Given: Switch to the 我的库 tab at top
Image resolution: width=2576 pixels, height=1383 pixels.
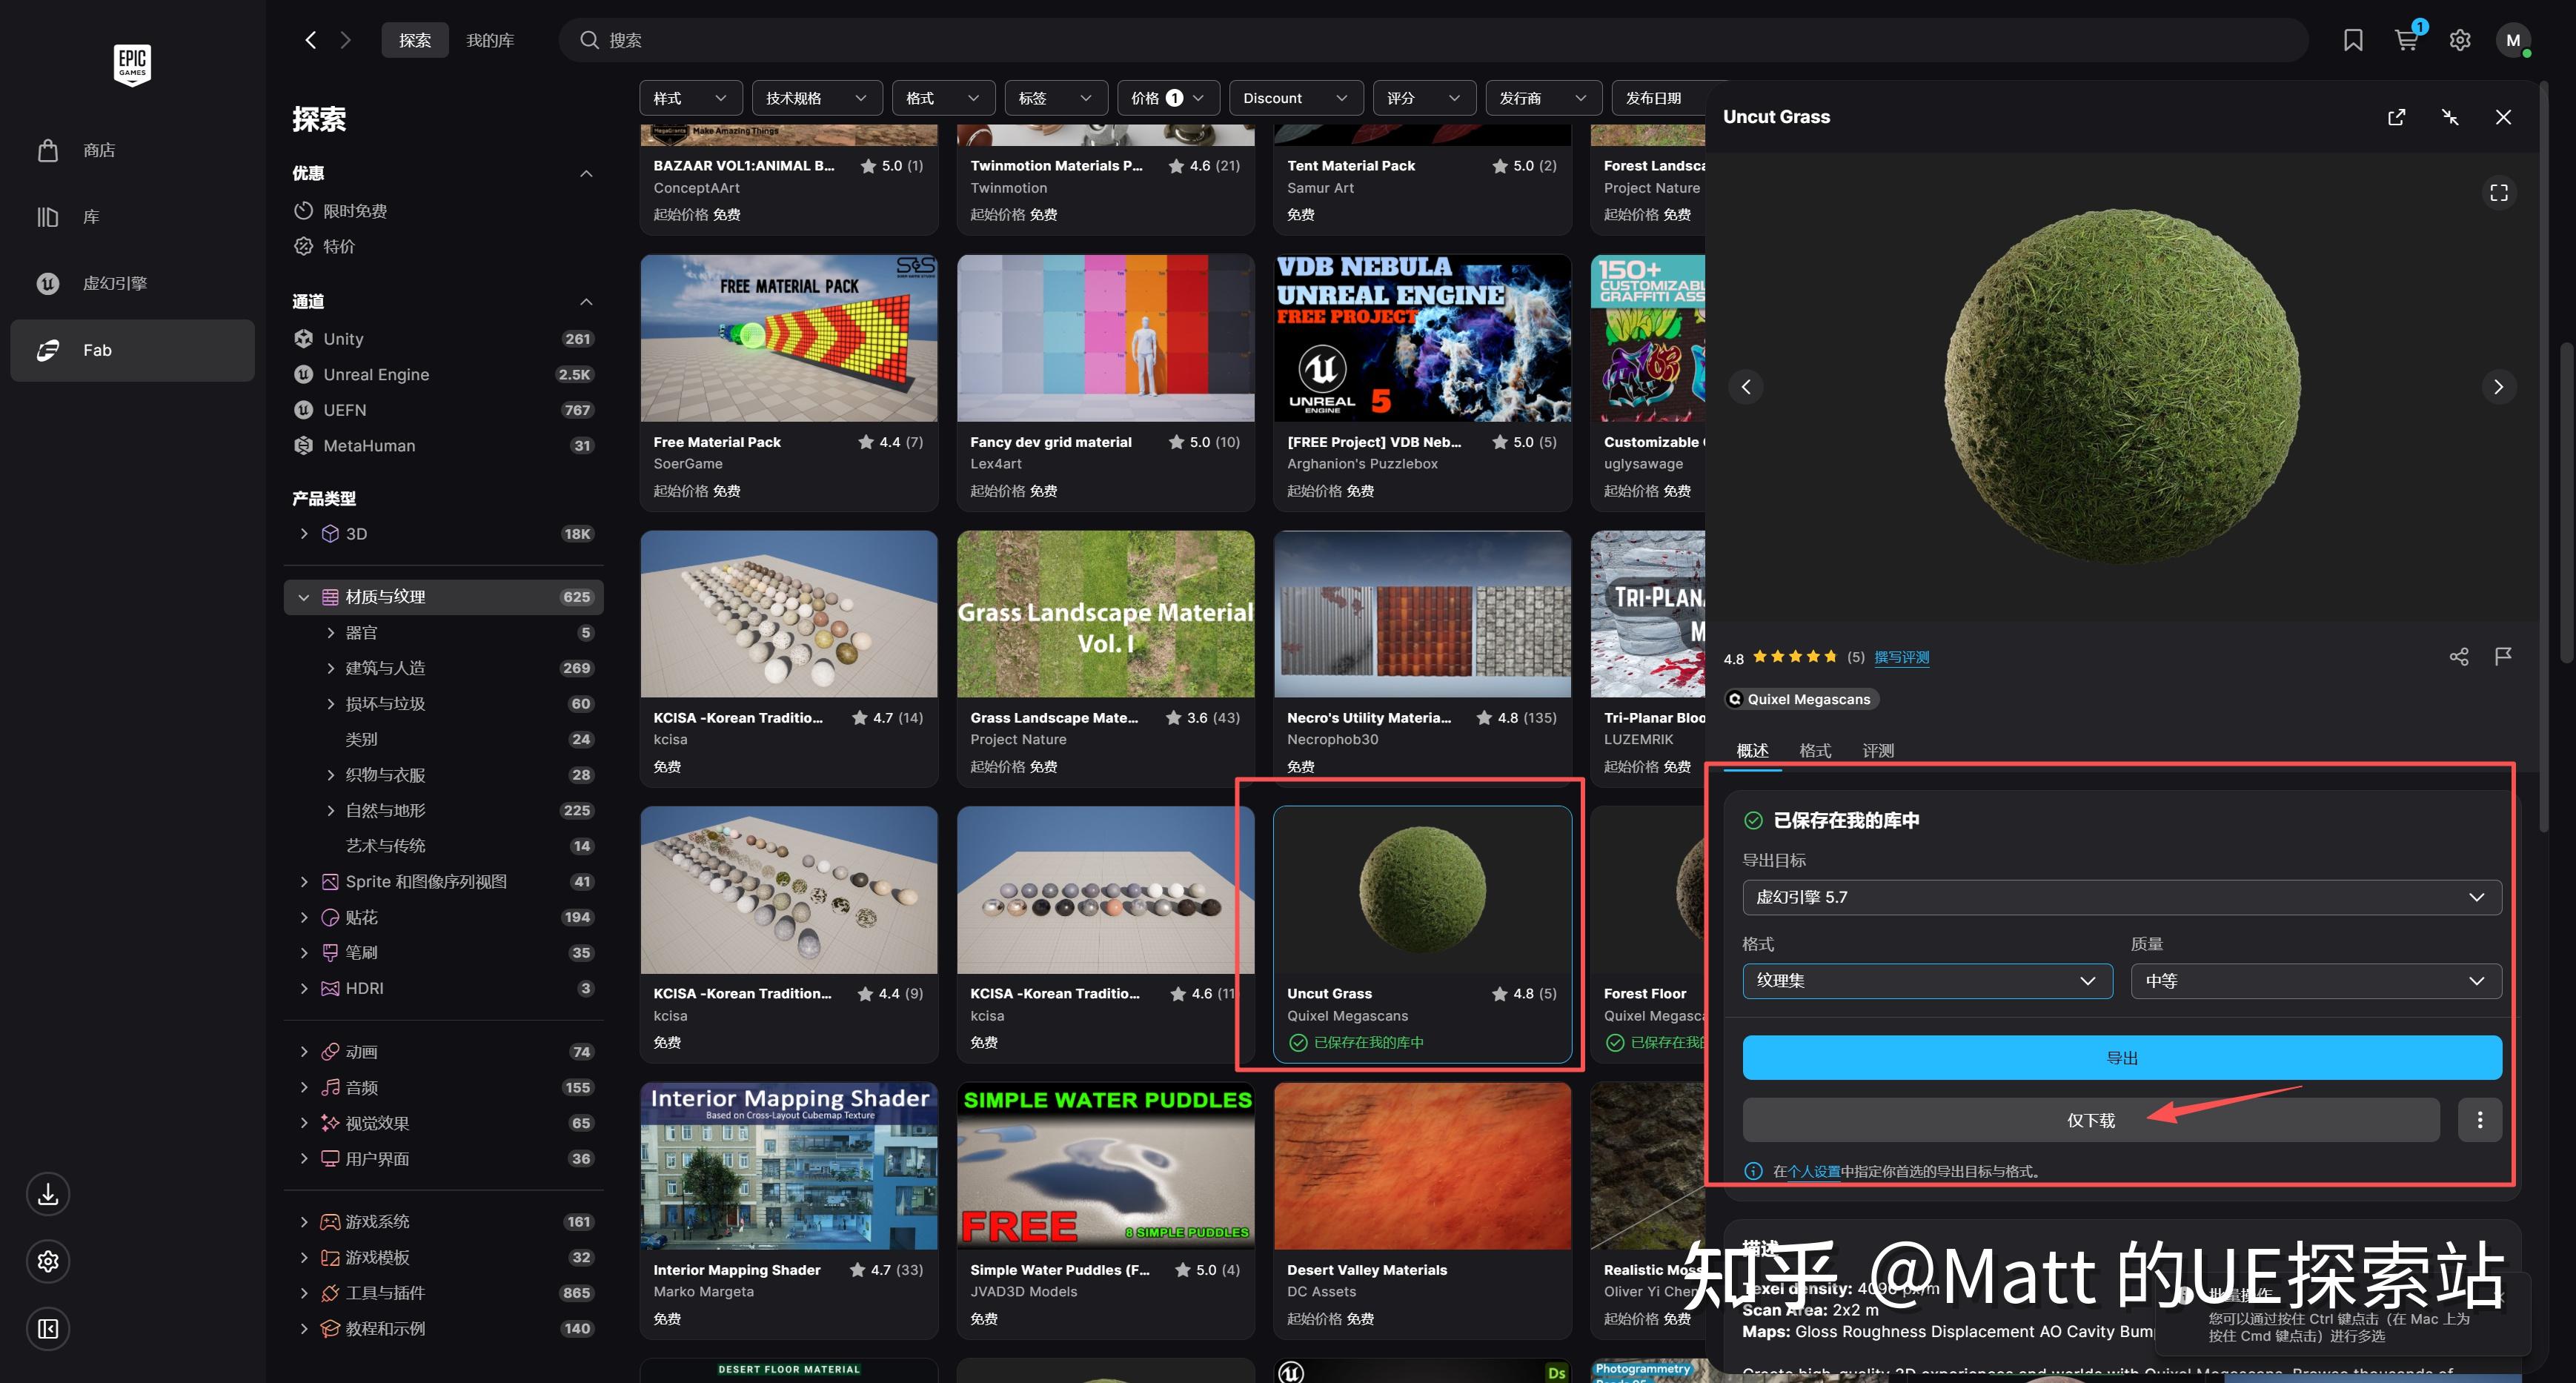Looking at the screenshot, I should [x=490, y=40].
